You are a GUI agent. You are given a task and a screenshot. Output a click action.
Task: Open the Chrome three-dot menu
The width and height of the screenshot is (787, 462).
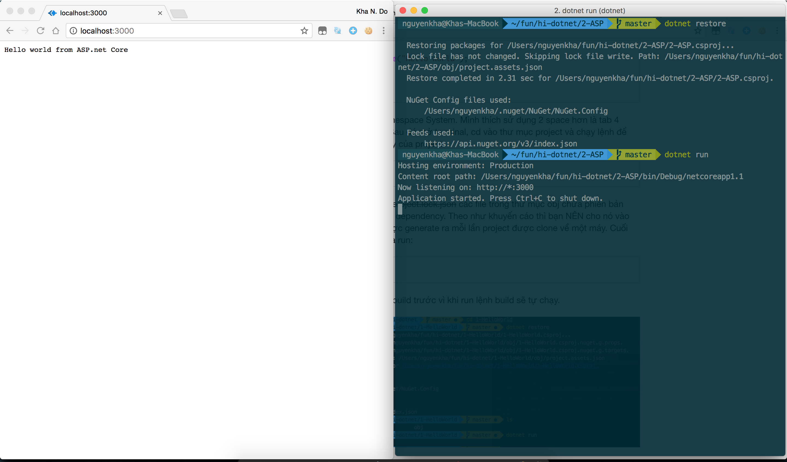tap(383, 31)
